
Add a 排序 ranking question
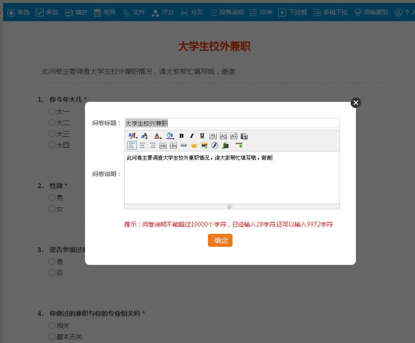click(x=261, y=13)
